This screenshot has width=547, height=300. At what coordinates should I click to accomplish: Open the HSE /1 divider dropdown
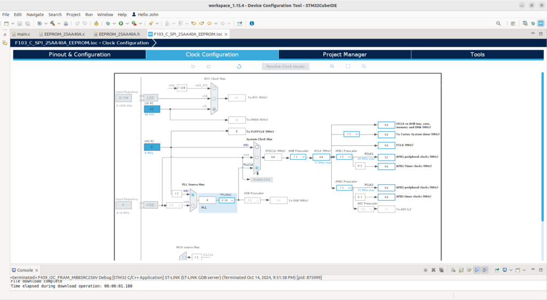[174, 206]
